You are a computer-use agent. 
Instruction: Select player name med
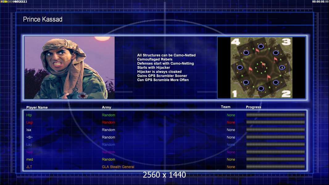(x=30, y=159)
